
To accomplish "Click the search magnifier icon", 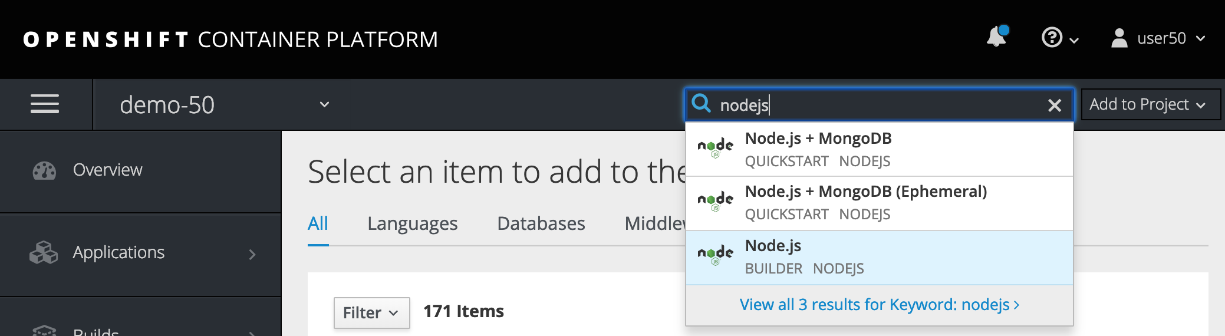I will [701, 103].
